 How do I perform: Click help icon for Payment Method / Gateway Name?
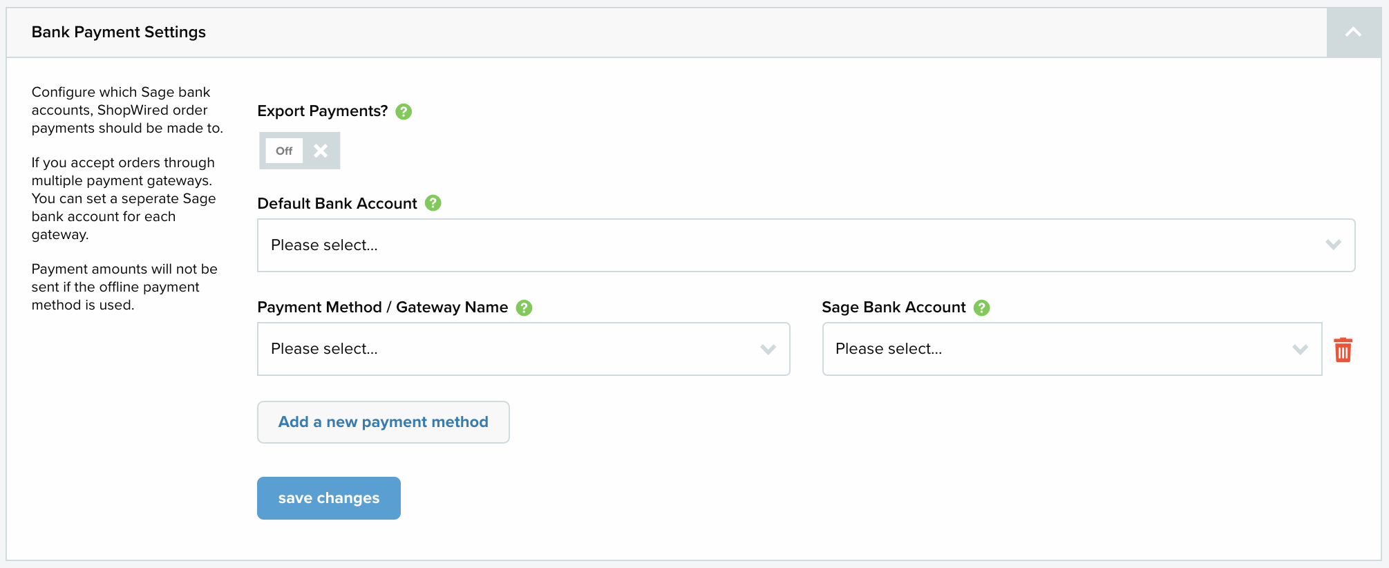[x=525, y=307]
